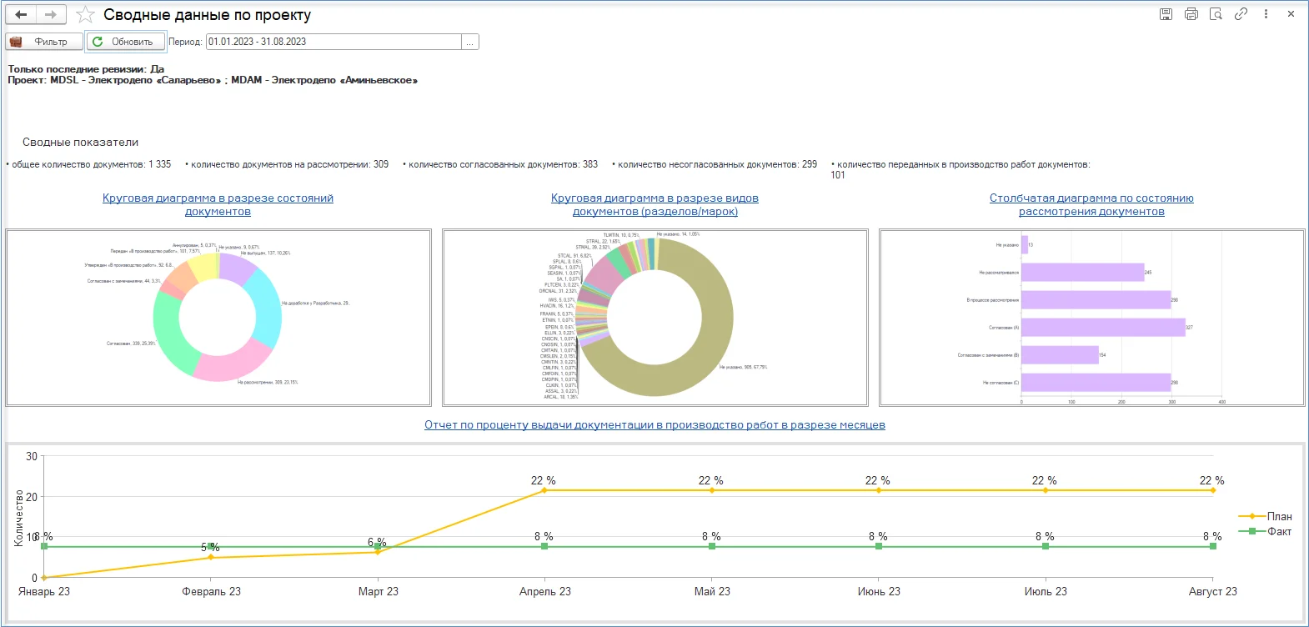Open the monthly документации issuance report link
1309x627 pixels.
coord(654,425)
